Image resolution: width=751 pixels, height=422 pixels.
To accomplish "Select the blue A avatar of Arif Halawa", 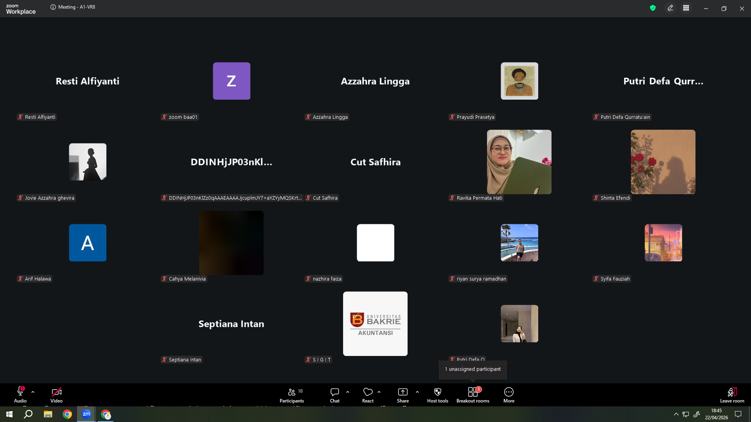I will click(x=88, y=243).
